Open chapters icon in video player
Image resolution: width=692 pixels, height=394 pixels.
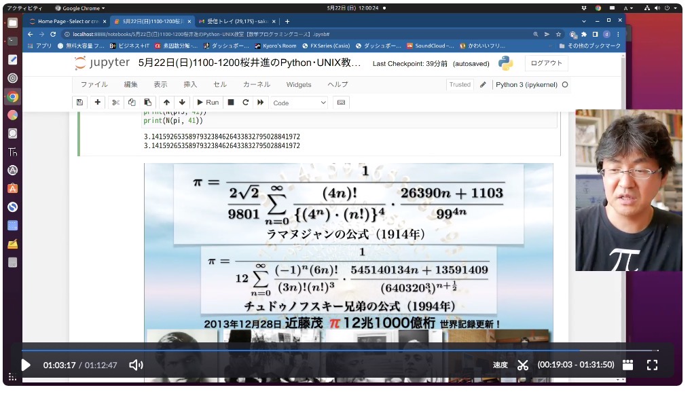pos(627,365)
